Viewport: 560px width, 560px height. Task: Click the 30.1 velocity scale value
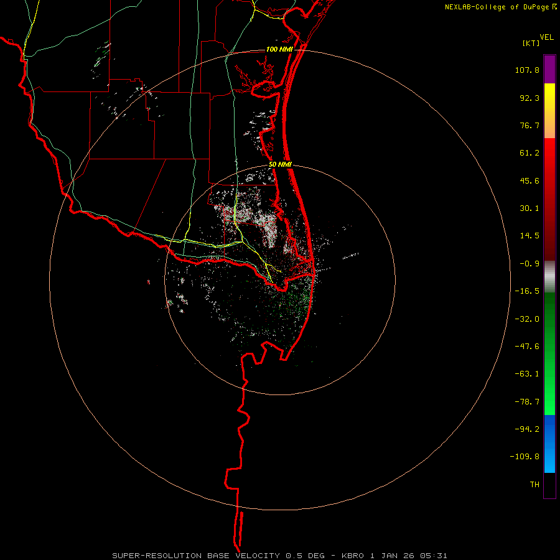click(x=530, y=208)
